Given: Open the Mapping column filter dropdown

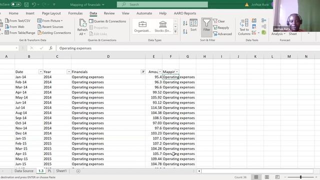Looking at the screenshot, I should (176, 72).
